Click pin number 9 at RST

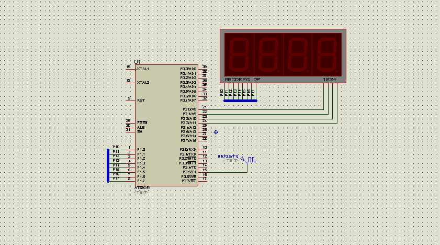click(129, 98)
